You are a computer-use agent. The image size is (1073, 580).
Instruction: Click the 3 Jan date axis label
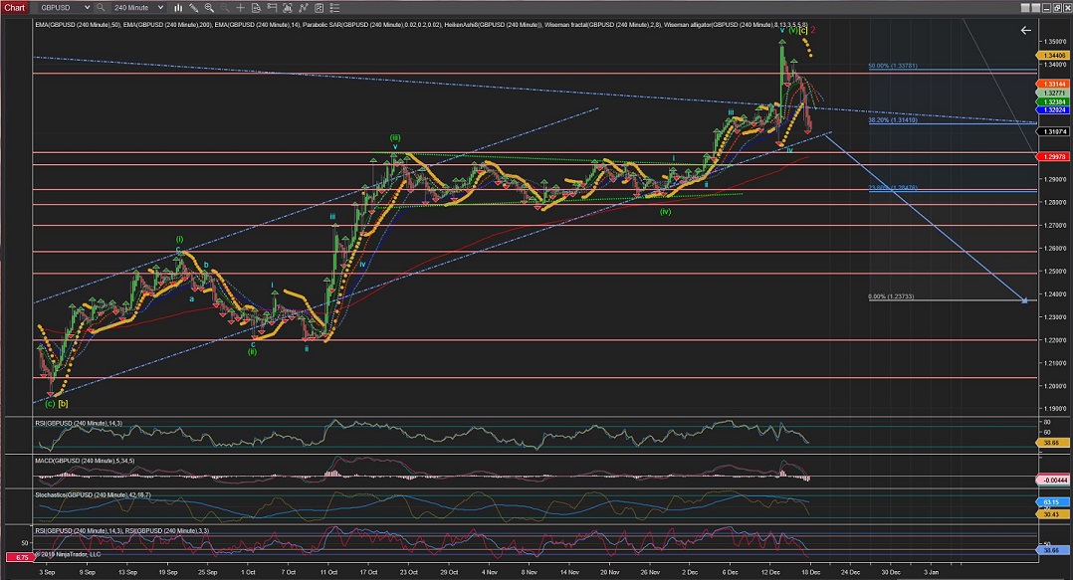(931, 572)
